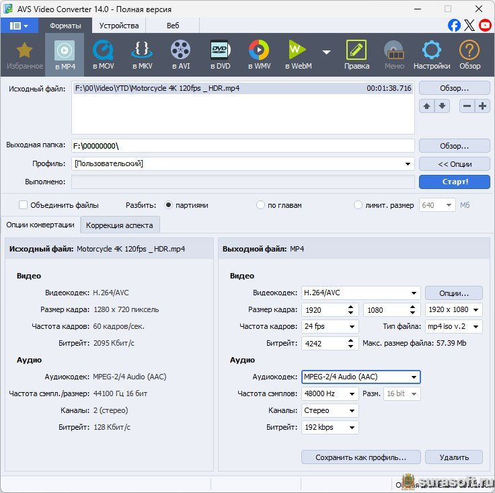
Task: Open the Меню disc menu icon
Action: pyautogui.click(x=394, y=55)
